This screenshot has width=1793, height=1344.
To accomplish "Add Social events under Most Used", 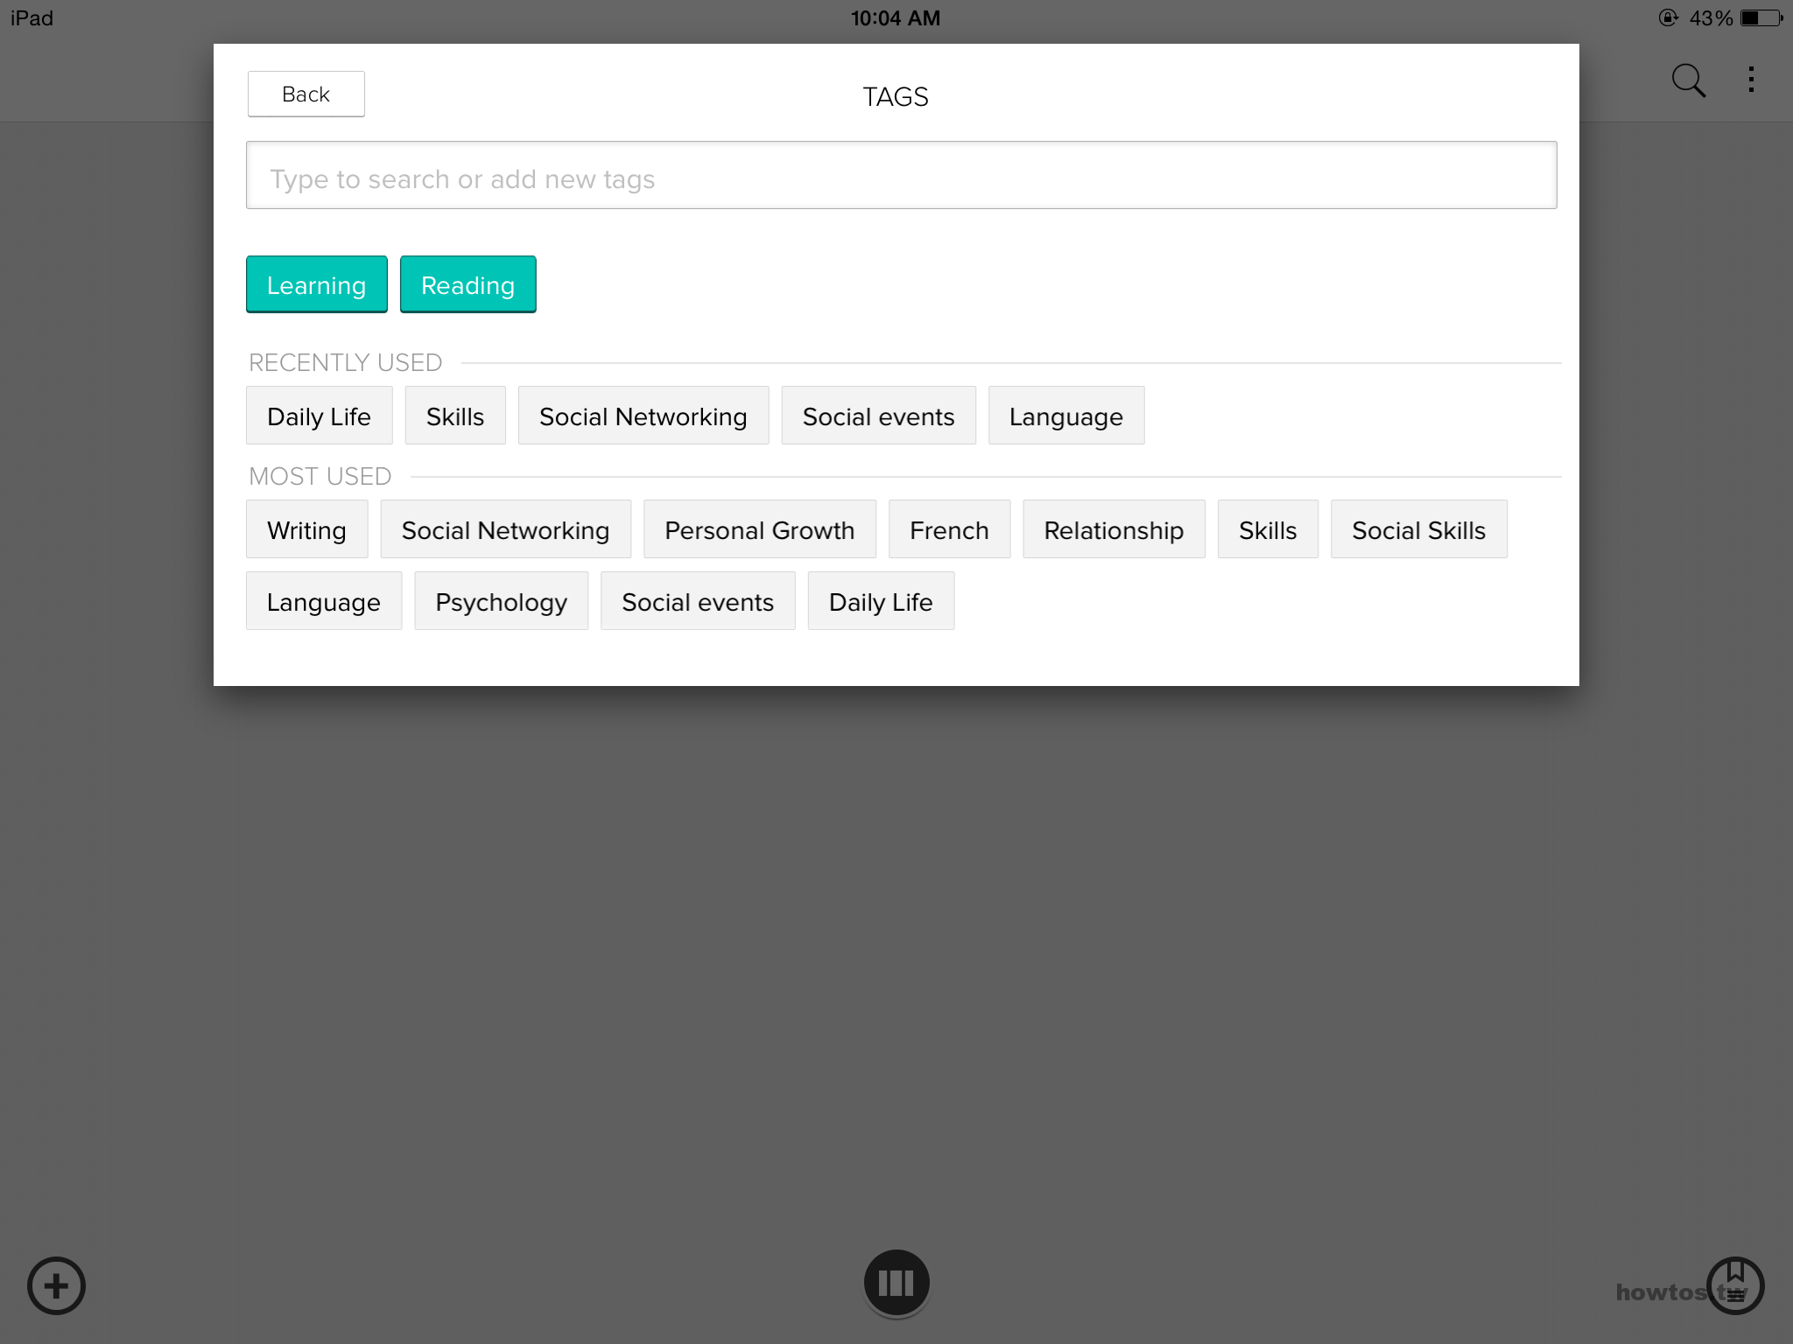I will (x=698, y=601).
